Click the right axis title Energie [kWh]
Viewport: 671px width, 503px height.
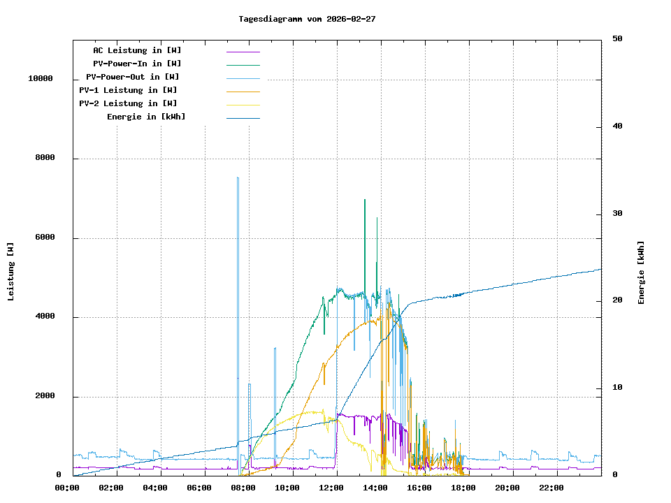pyautogui.click(x=641, y=272)
